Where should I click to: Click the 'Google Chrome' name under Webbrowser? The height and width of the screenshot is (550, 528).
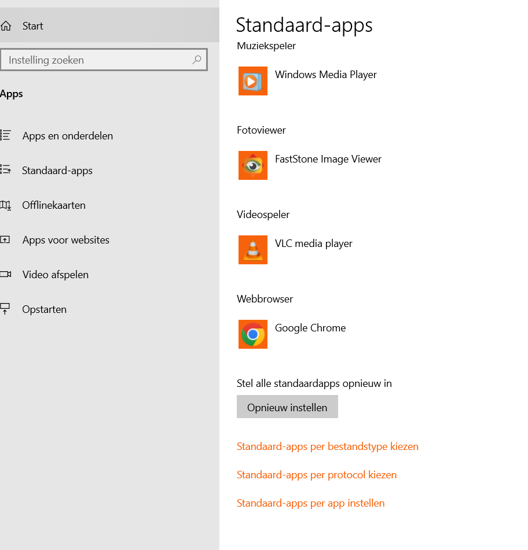310,328
